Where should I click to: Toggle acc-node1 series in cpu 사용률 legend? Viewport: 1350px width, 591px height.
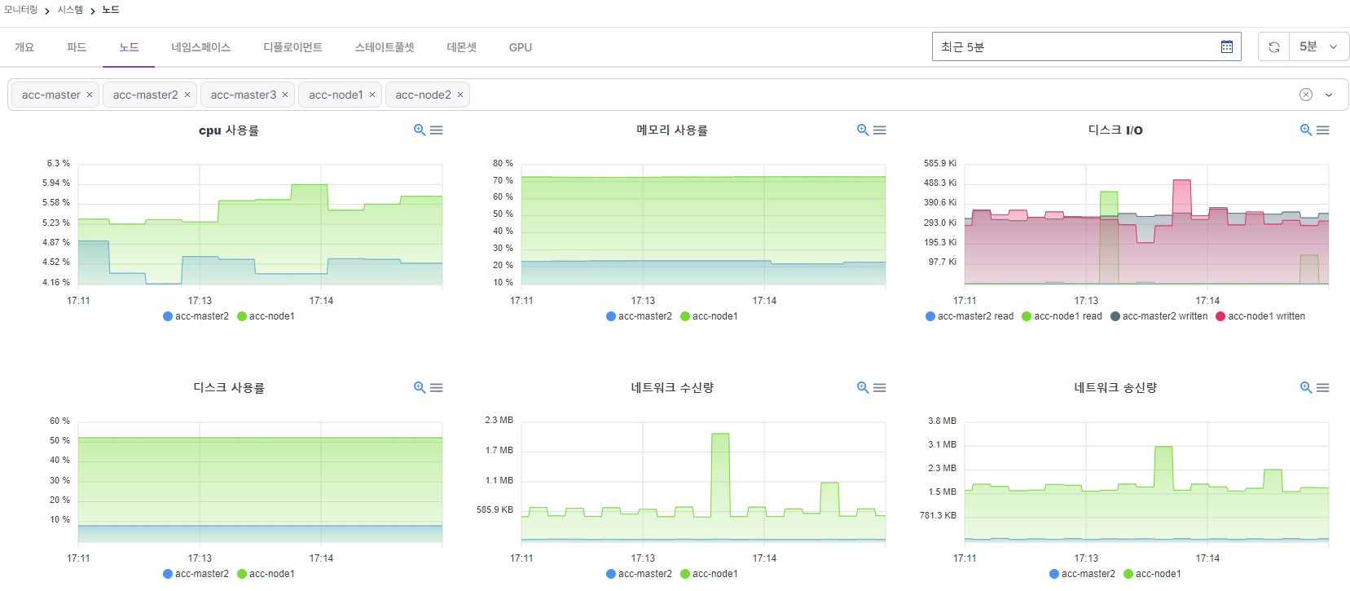pyautogui.click(x=266, y=316)
